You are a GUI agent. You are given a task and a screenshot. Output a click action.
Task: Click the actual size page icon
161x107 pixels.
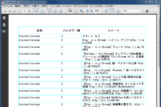106,11
